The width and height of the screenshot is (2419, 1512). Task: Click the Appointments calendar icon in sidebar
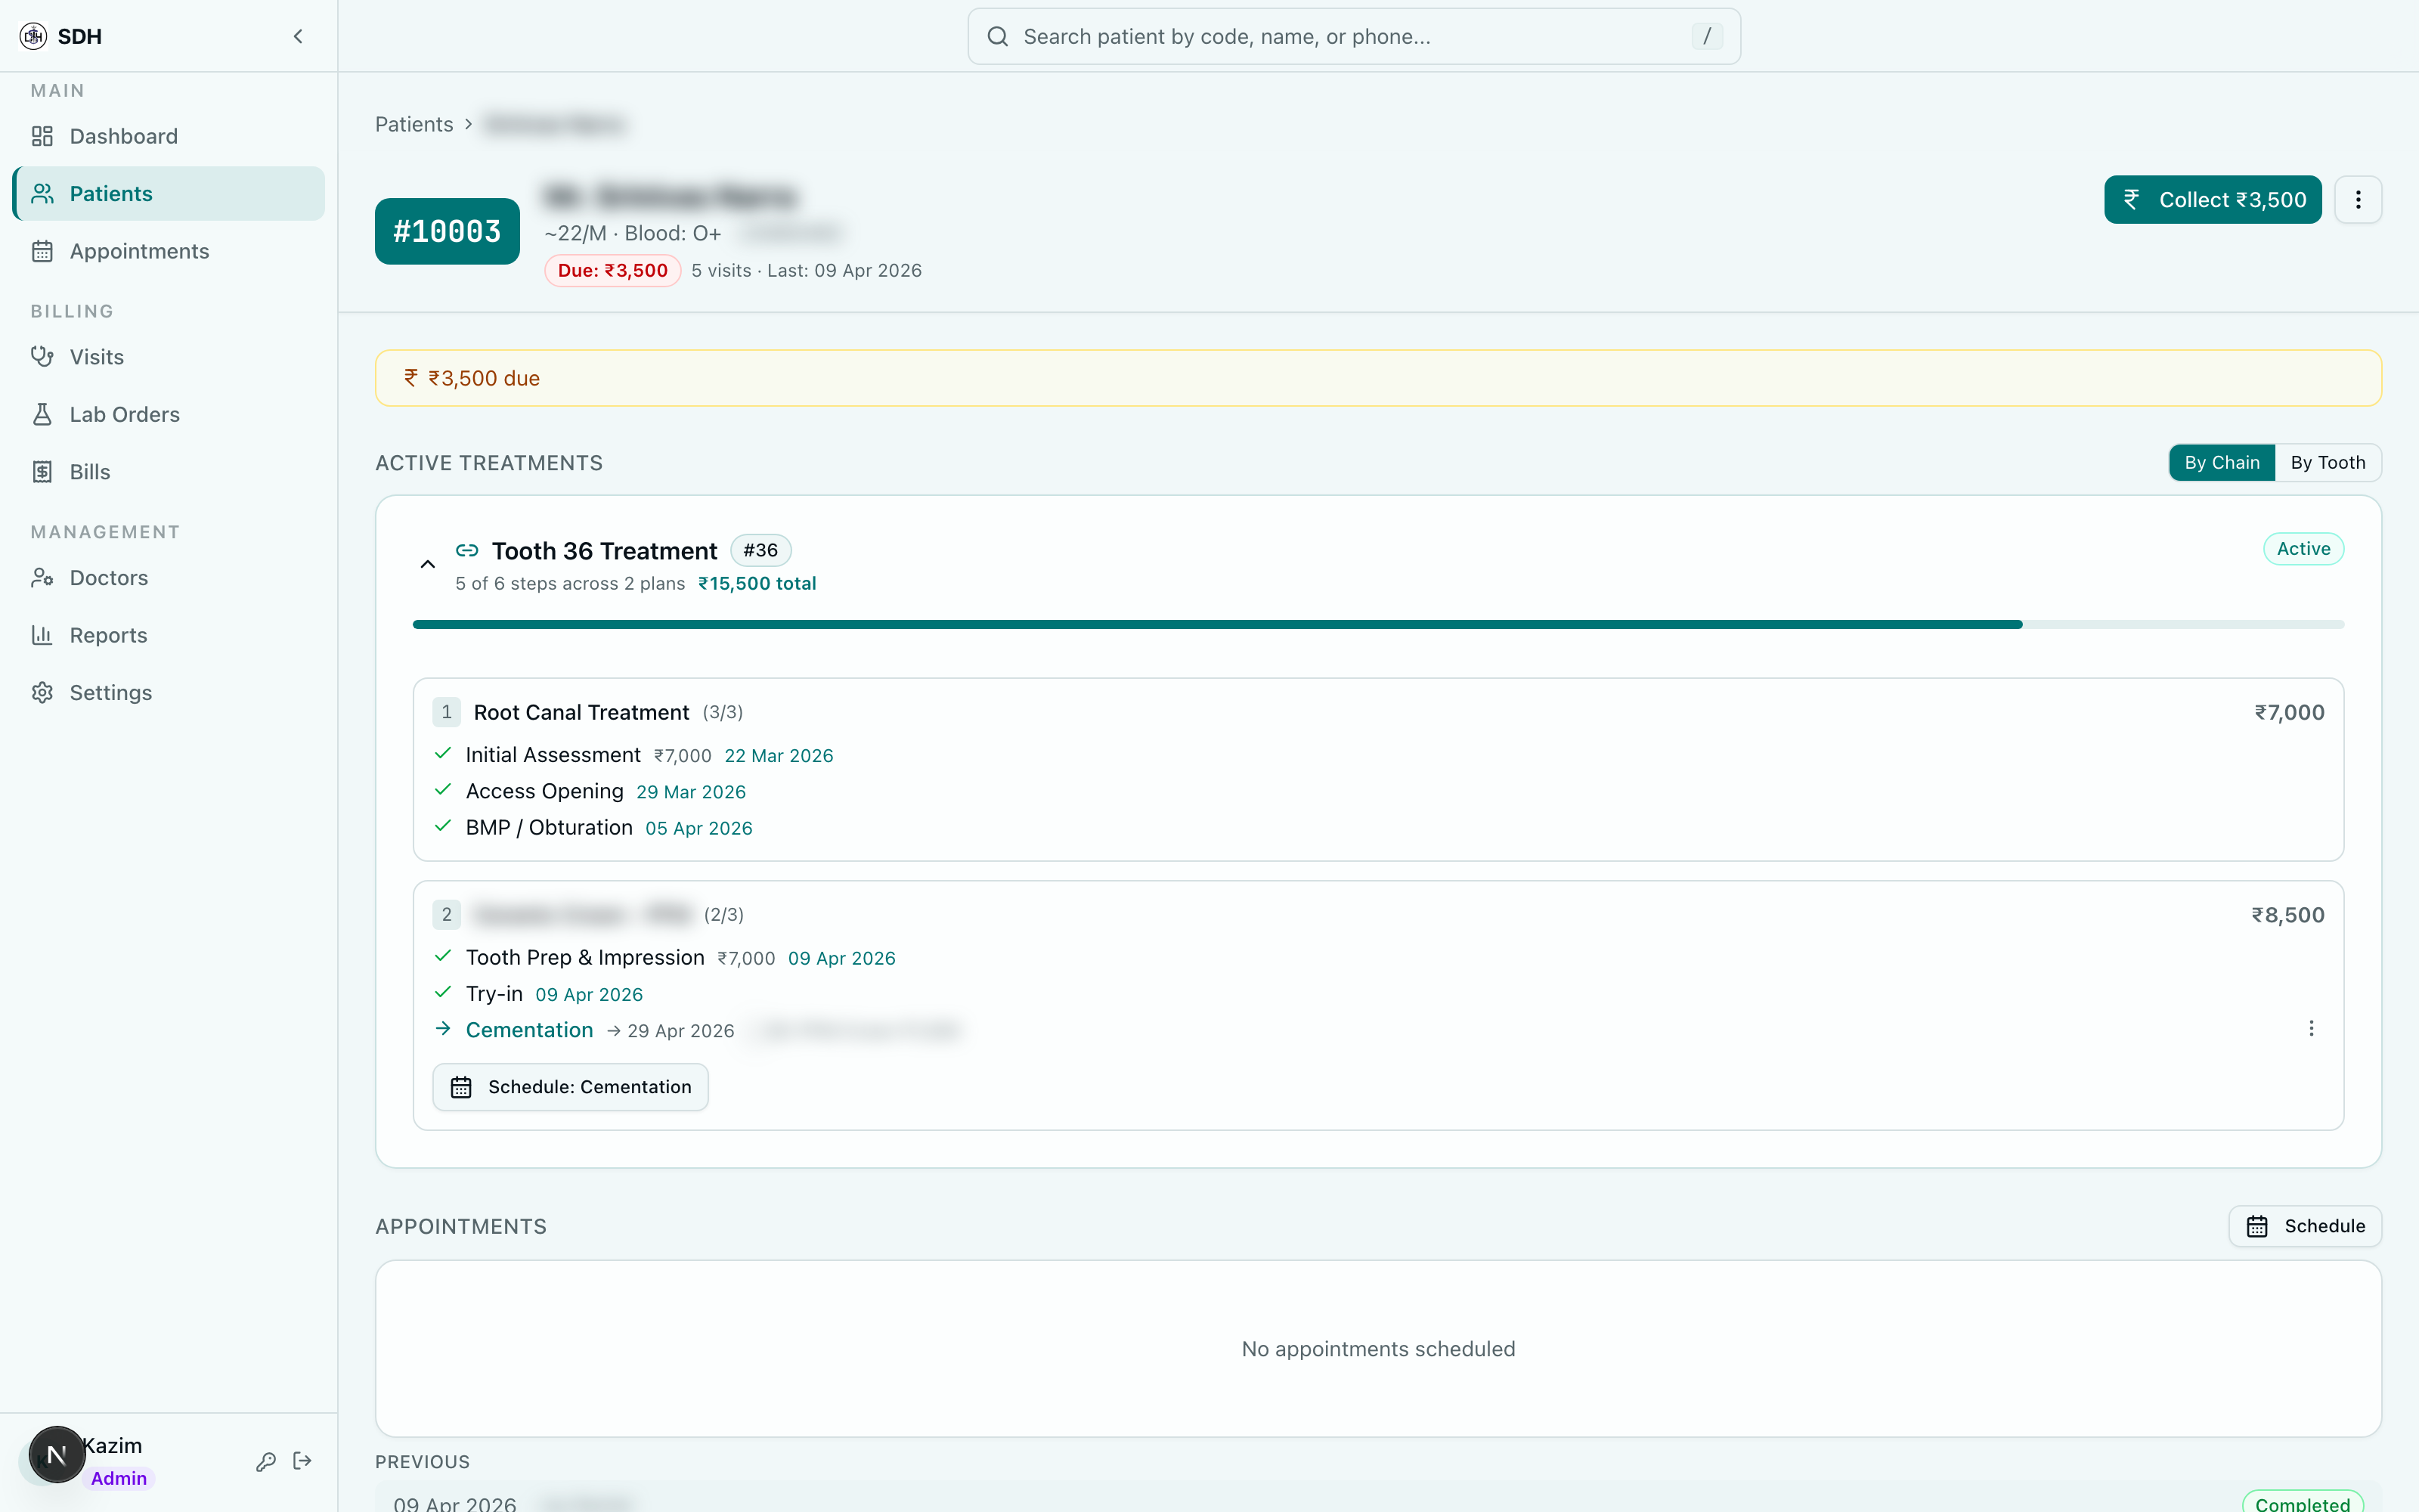pos(42,251)
